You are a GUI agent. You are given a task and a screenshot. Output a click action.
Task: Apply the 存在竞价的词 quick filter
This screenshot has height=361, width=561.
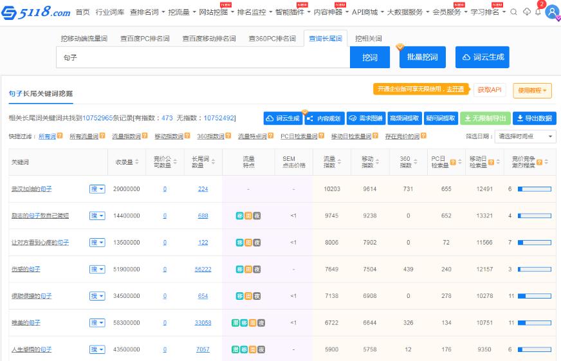click(x=402, y=136)
